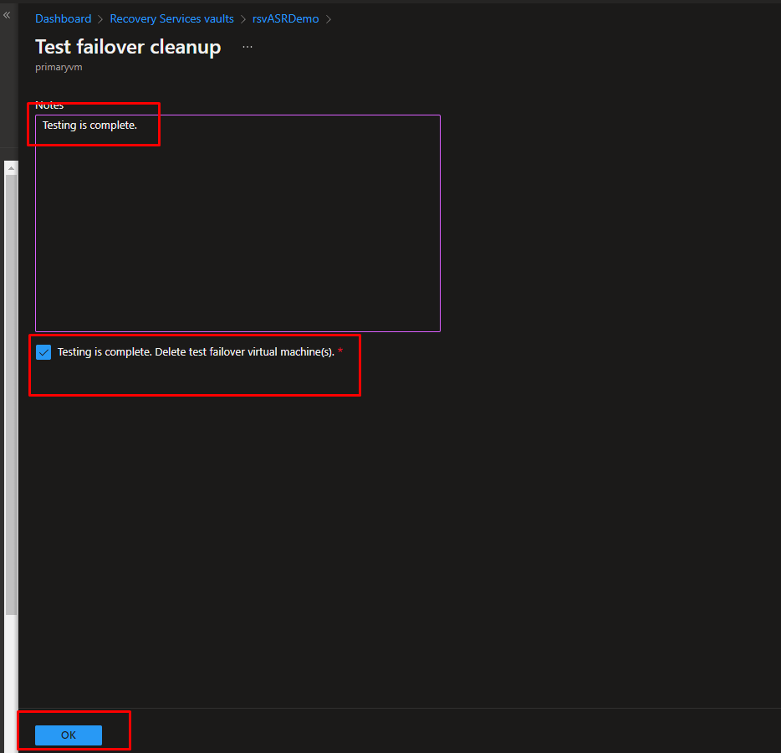Click the Test failover cleanup heading

[x=128, y=47]
